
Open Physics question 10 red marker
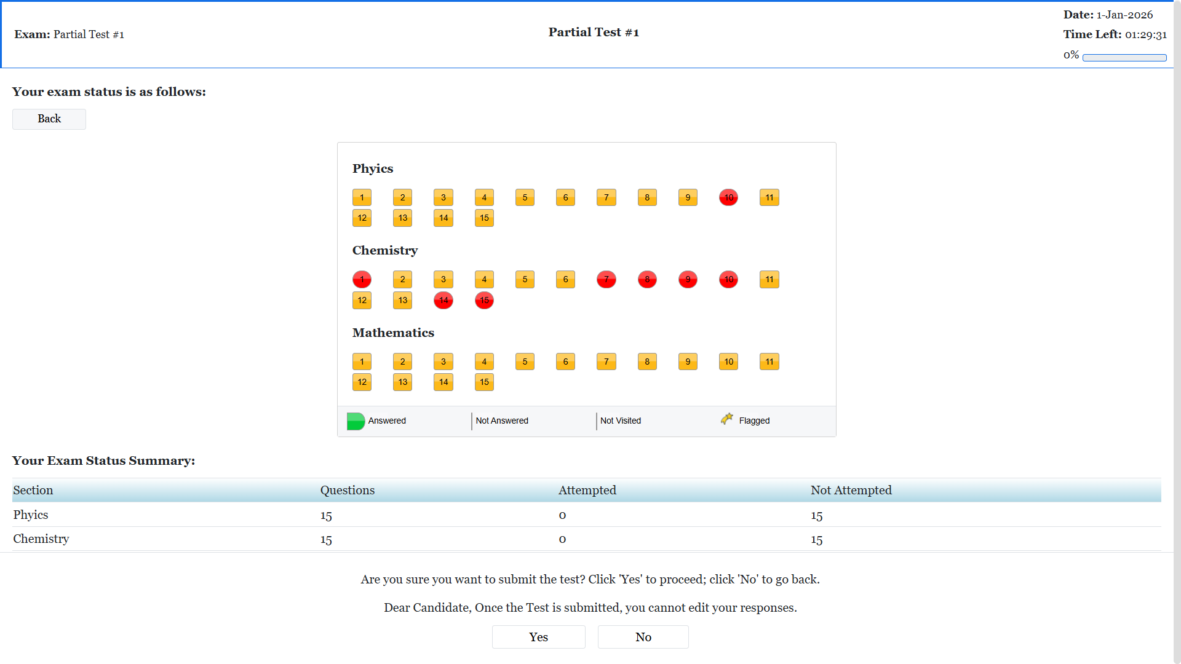coord(728,197)
